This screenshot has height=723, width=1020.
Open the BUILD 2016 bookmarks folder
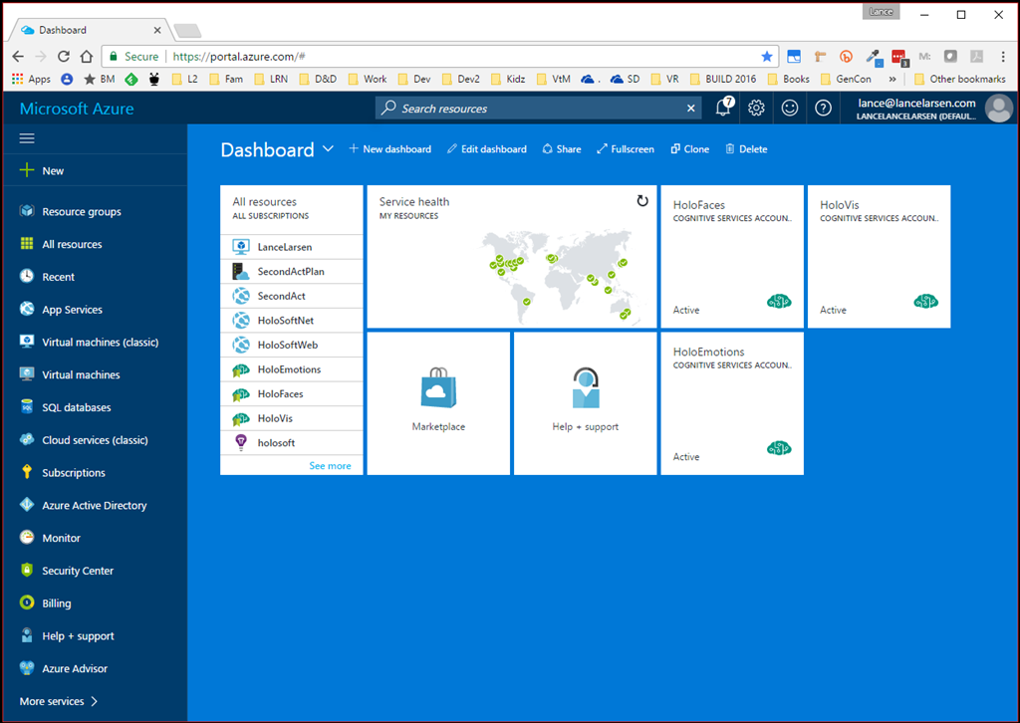[723, 79]
